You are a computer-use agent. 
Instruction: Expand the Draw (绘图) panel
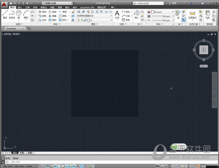click(x=19, y=24)
